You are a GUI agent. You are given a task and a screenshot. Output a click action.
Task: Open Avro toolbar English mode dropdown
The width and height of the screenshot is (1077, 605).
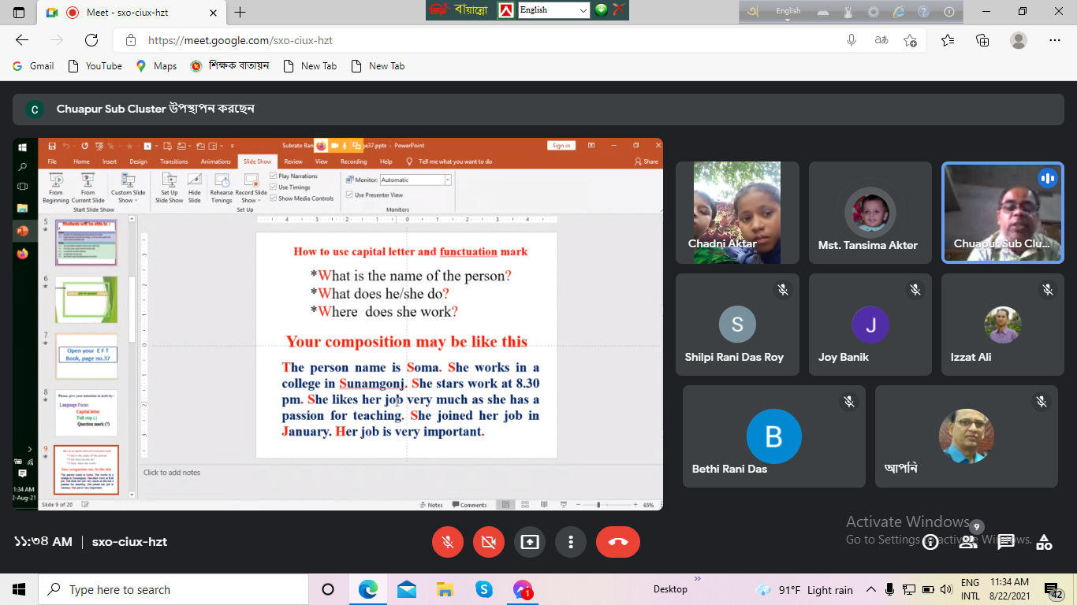(788, 11)
